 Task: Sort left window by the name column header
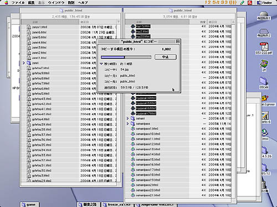[50, 22]
